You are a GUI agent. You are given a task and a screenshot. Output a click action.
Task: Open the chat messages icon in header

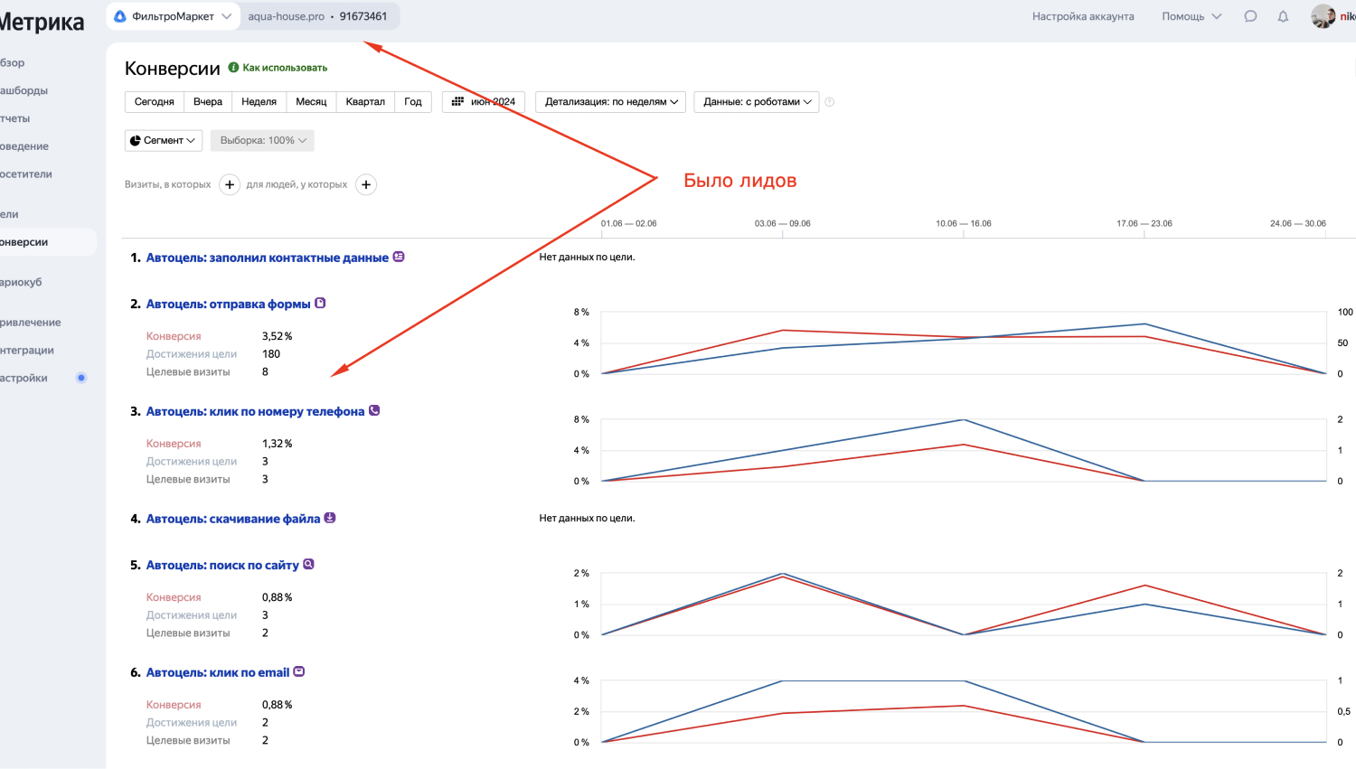pos(1250,16)
